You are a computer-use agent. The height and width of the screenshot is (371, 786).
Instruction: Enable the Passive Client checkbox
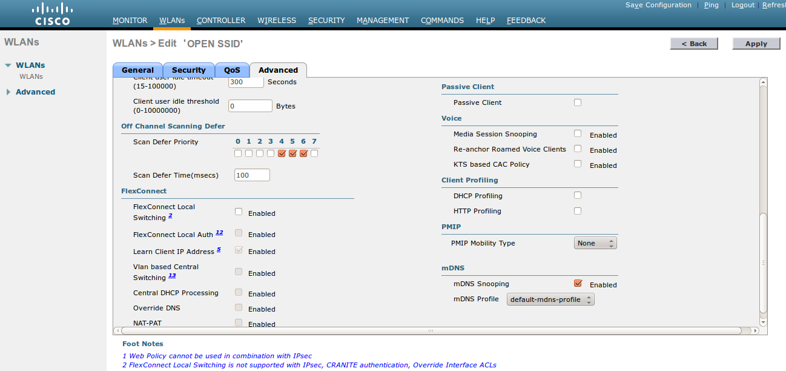[578, 102]
